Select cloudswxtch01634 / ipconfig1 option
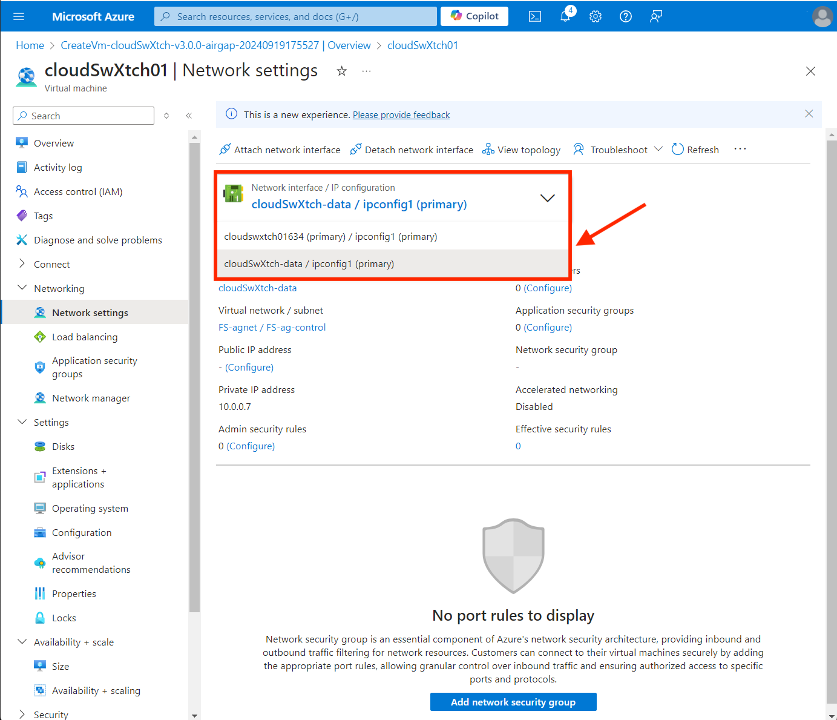 (330, 237)
